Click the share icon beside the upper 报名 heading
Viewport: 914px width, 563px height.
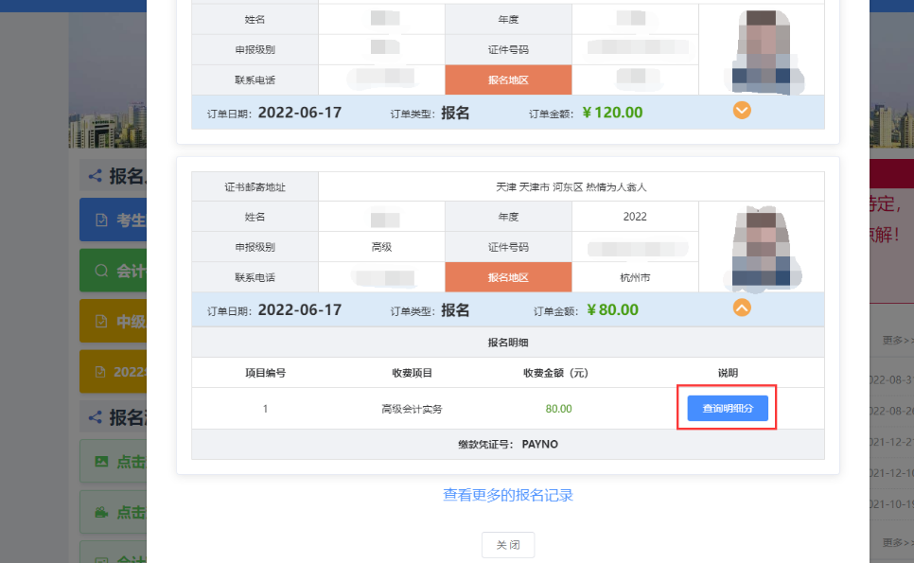click(95, 176)
